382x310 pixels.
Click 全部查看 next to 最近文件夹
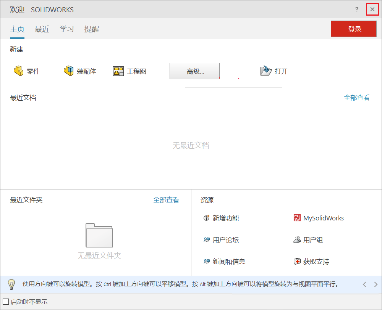(x=166, y=200)
